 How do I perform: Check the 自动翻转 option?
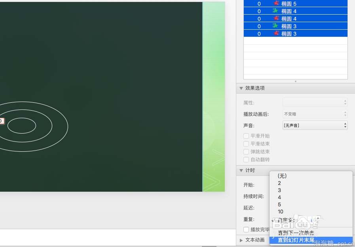[246, 160]
